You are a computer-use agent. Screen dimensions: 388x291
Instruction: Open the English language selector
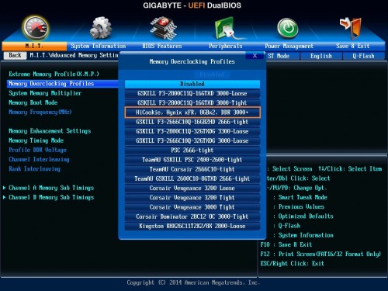321,56
